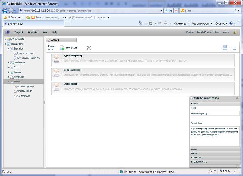Click the New actor button label
The image size is (243, 176).
click(71, 47)
